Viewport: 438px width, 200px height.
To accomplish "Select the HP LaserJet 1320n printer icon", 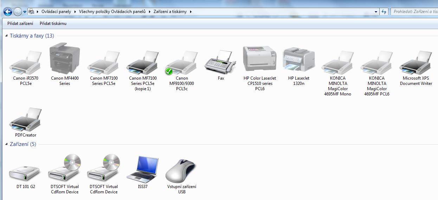I will coord(298,60).
